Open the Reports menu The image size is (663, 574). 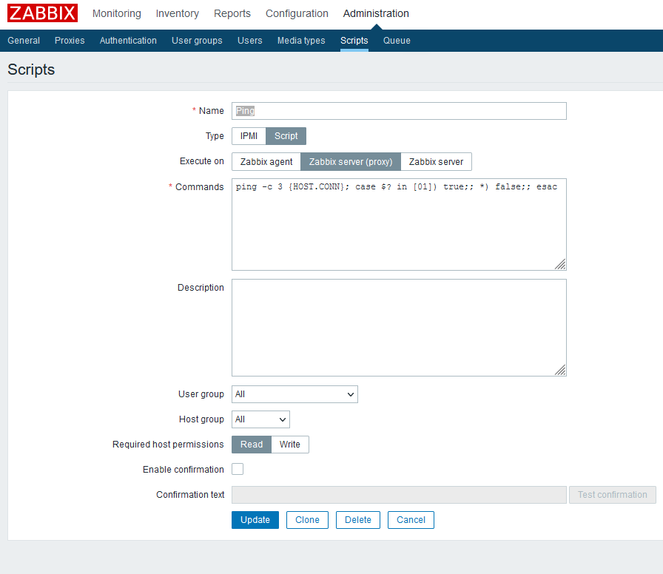click(232, 13)
